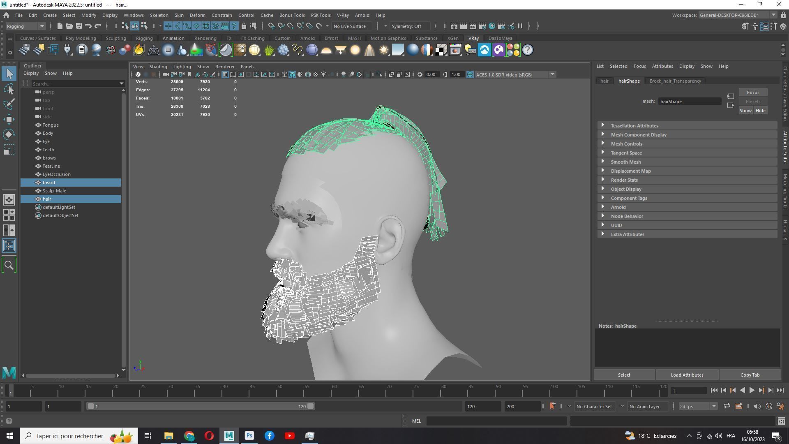Toggle the viewport grid display icon
The height and width of the screenshot is (444, 789).
coord(225,74)
